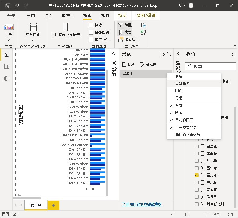Go to next page tab arrow
This screenshot has width=238, height=218.
coord(21,205)
